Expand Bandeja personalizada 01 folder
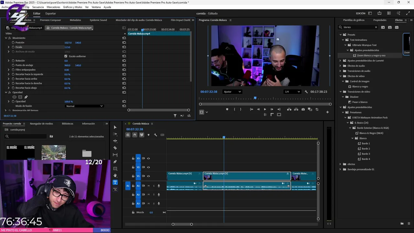Viewport: 414px width, 233px height. (x=340, y=169)
